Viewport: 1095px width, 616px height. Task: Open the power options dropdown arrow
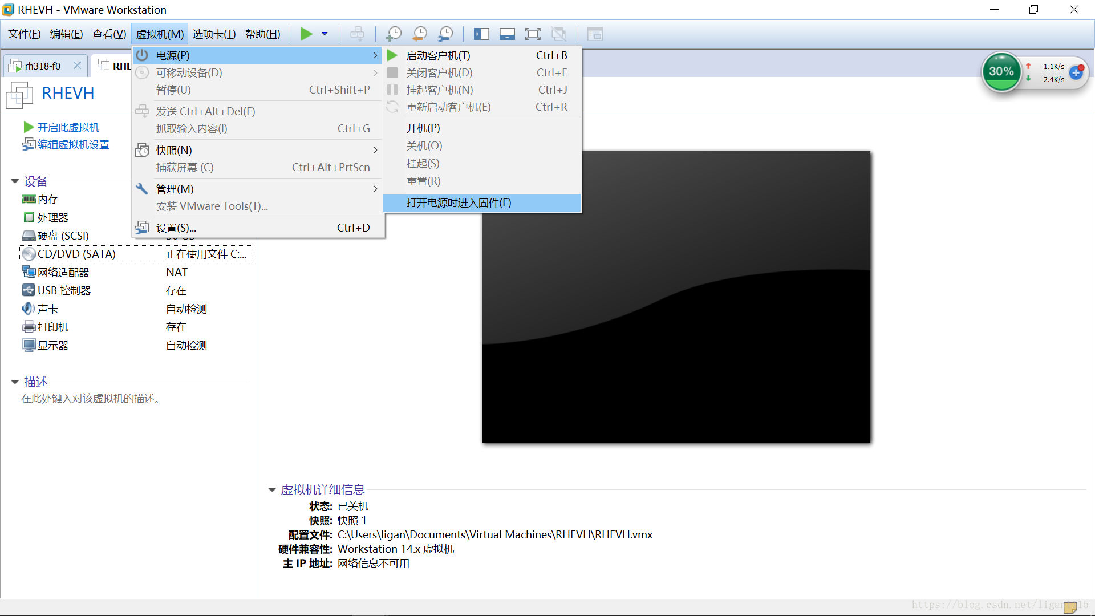(x=325, y=34)
